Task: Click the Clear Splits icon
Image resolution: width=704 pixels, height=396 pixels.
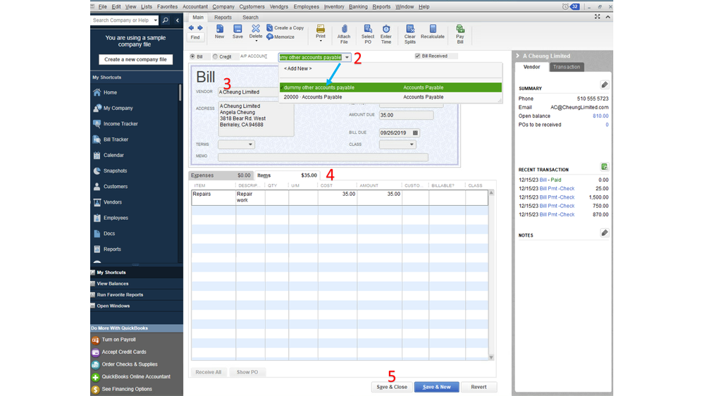Action: [x=410, y=33]
